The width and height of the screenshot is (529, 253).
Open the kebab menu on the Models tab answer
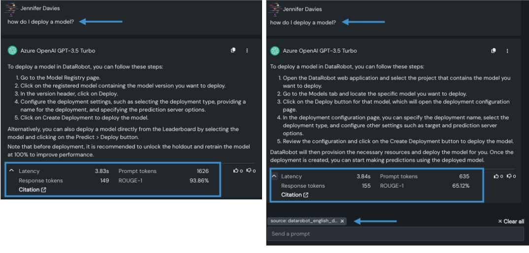click(x=507, y=51)
